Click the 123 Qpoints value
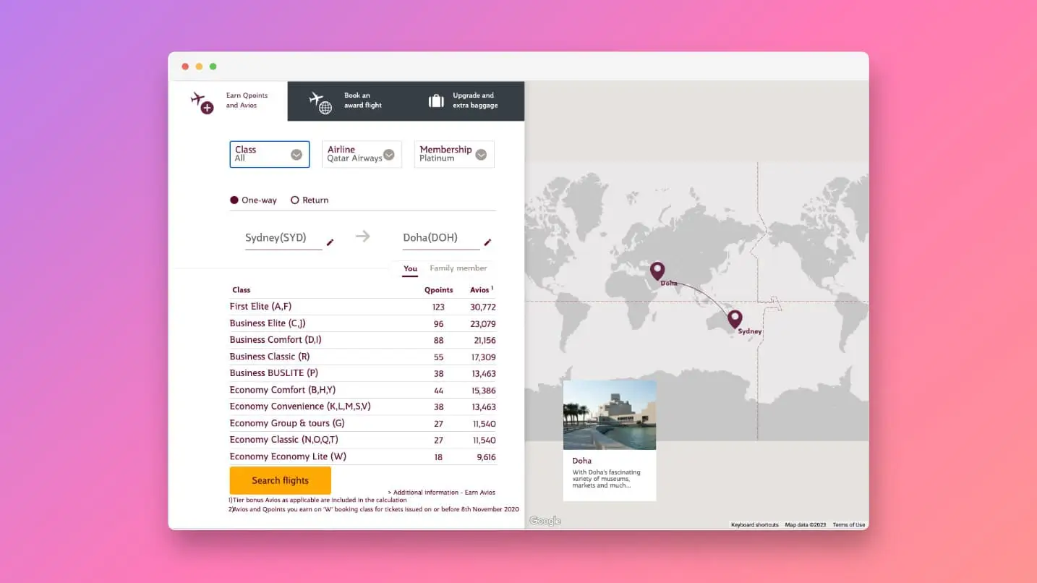 tap(438, 307)
